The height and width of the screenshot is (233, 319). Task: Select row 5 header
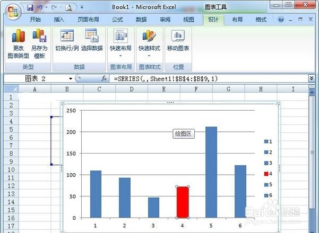11,129
